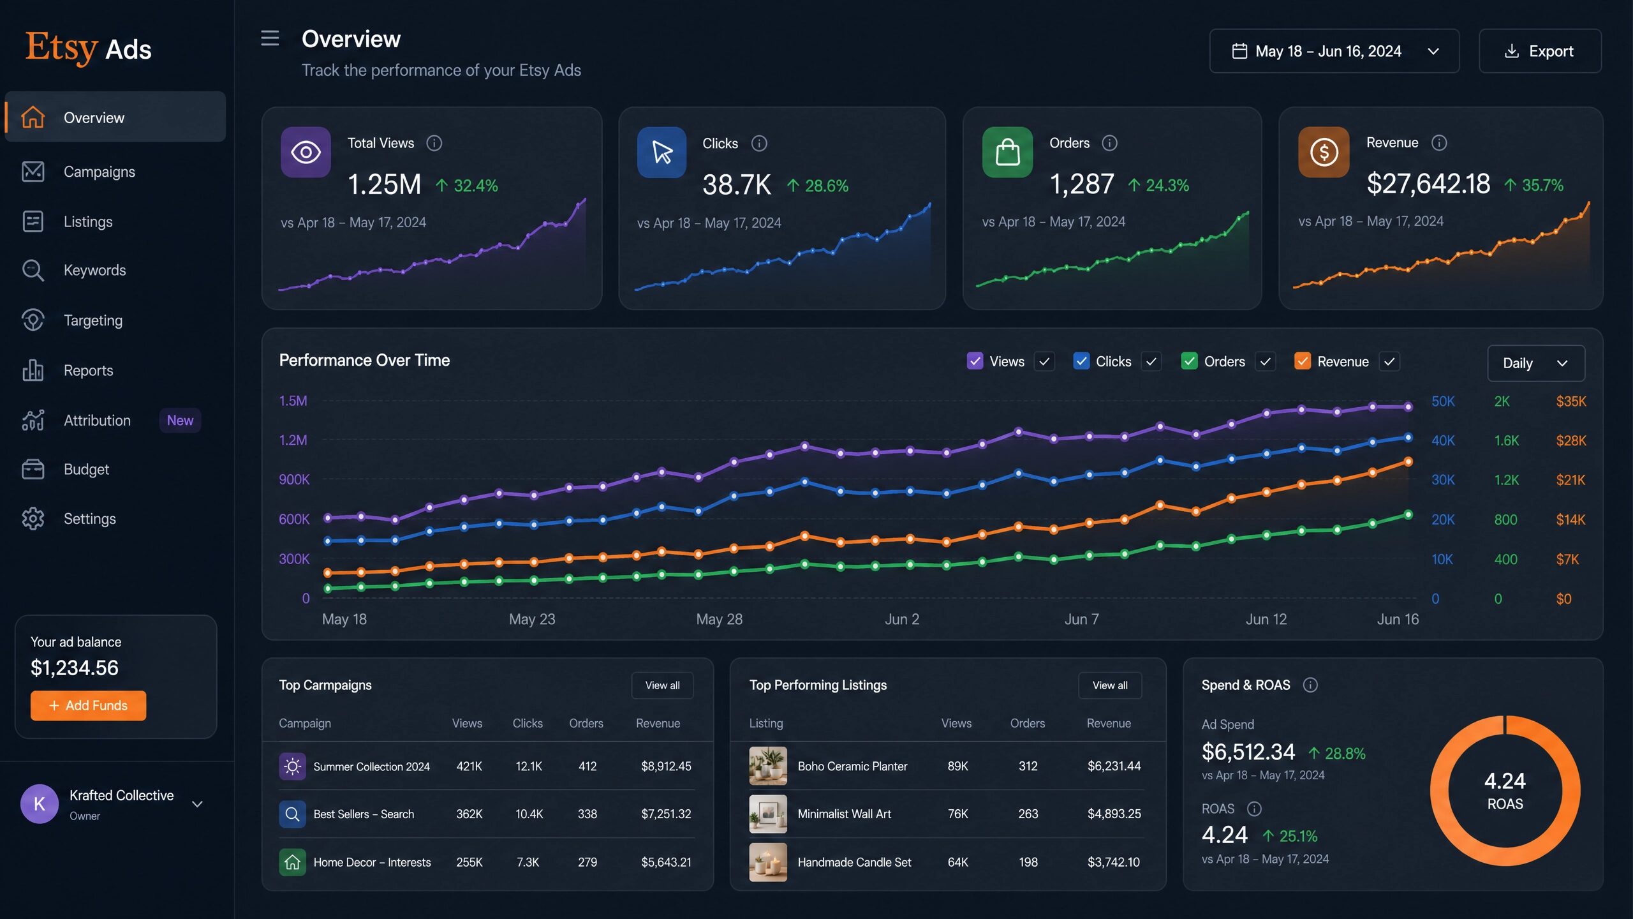
Task: Click the Reports bar chart icon
Action: (x=33, y=370)
